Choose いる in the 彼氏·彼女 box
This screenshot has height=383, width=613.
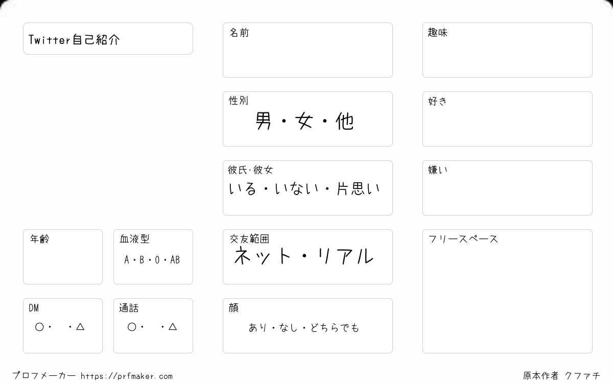point(243,189)
